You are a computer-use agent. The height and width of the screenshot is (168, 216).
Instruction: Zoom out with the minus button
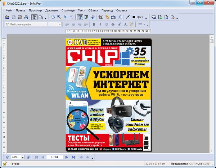tap(8, 157)
